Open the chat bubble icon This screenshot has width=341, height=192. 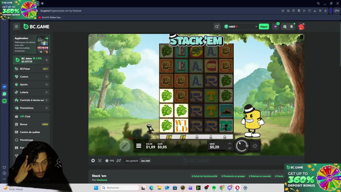pyautogui.click(x=285, y=26)
